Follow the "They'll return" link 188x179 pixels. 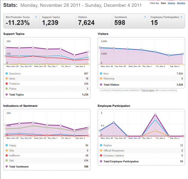coord(148,90)
